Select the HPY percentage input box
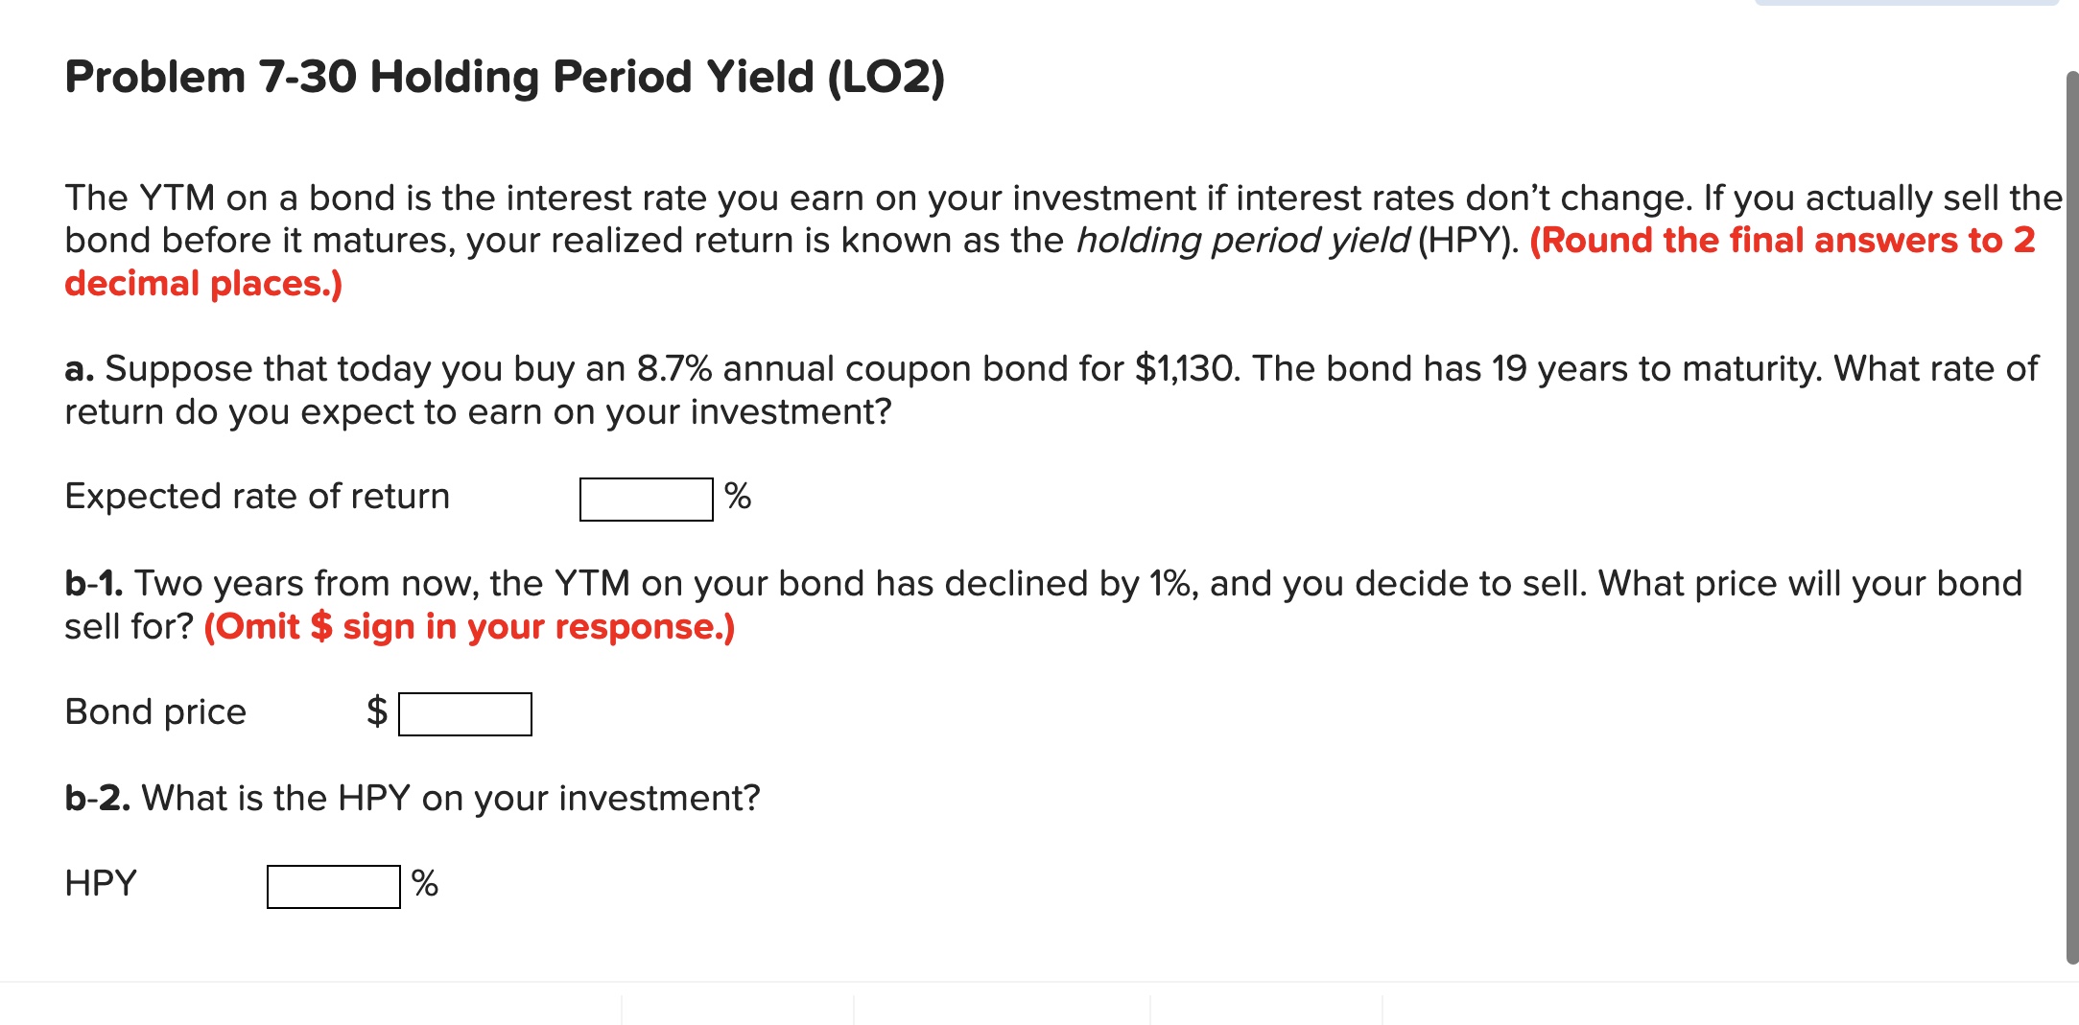Viewport: 2079px width, 1025px height. pyautogui.click(x=331, y=883)
